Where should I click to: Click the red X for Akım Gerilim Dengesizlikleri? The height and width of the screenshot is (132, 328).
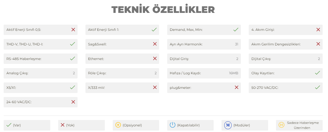pos(318,44)
